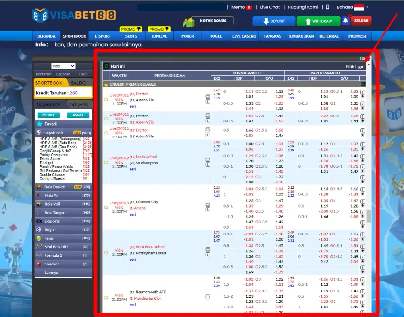Open the TEMBAK IKAN menu

(x=301, y=36)
